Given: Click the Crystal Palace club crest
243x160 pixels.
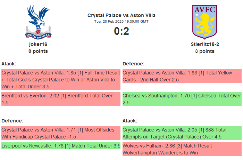Looking at the screenshot, I should click(x=38, y=22).
